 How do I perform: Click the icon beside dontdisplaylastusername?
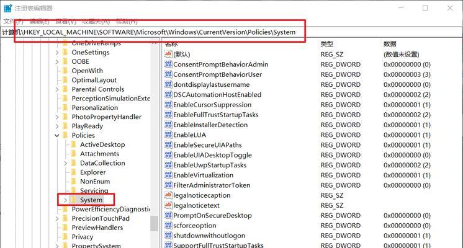(168, 84)
